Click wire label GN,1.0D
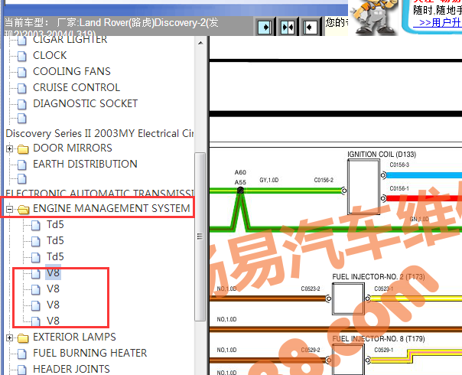Image resolution: width=462 pixels, height=375 pixels. click(419, 219)
